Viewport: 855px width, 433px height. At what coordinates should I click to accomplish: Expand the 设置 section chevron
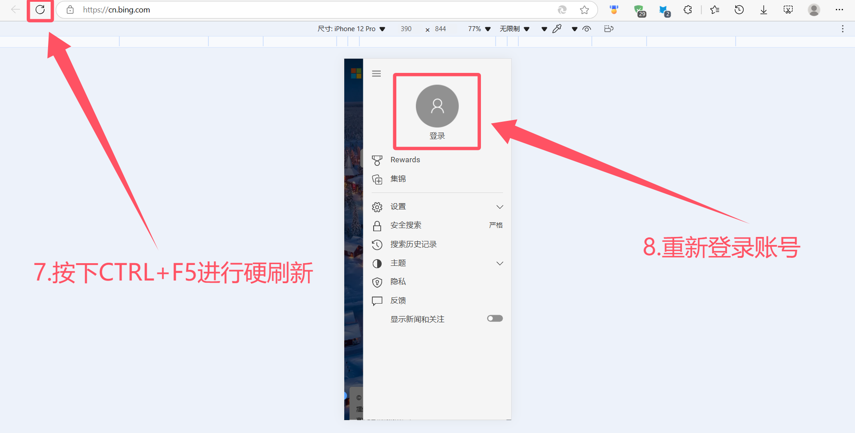click(500, 207)
